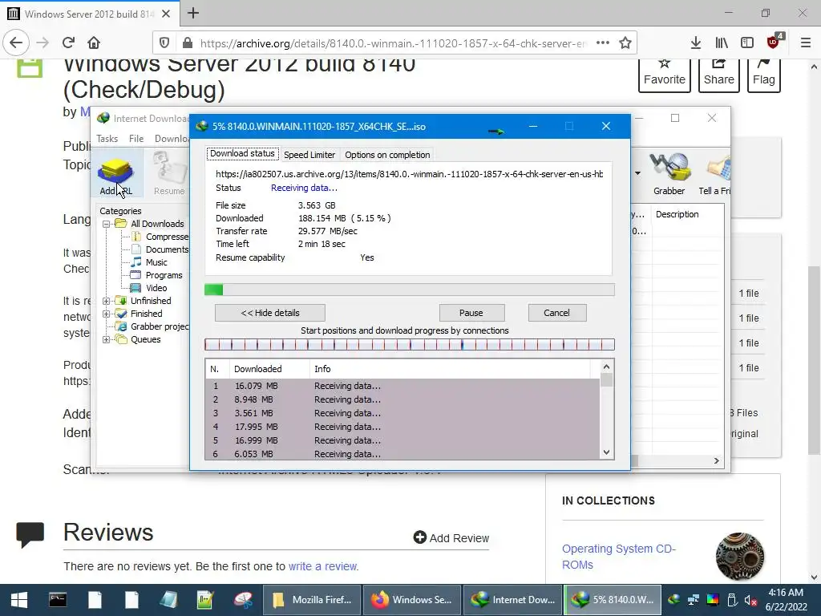821x616 pixels.
Task: Click the Add Review link
Action: tap(451, 538)
